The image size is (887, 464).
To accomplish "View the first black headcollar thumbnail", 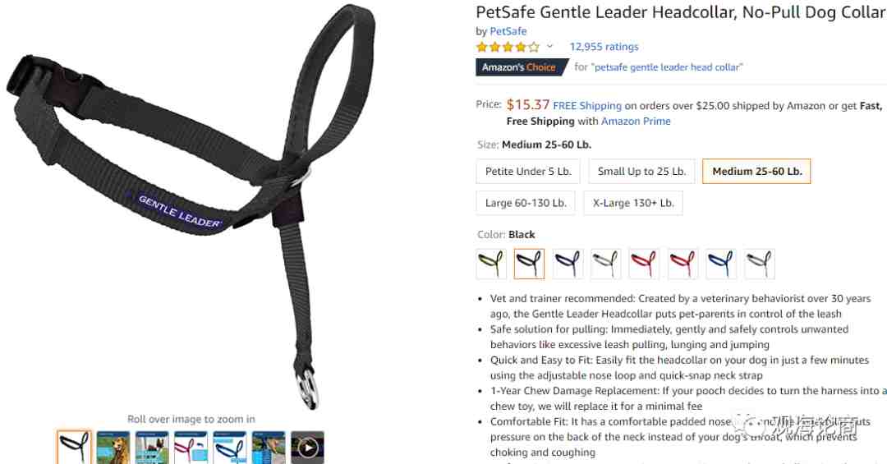I will click(74, 448).
